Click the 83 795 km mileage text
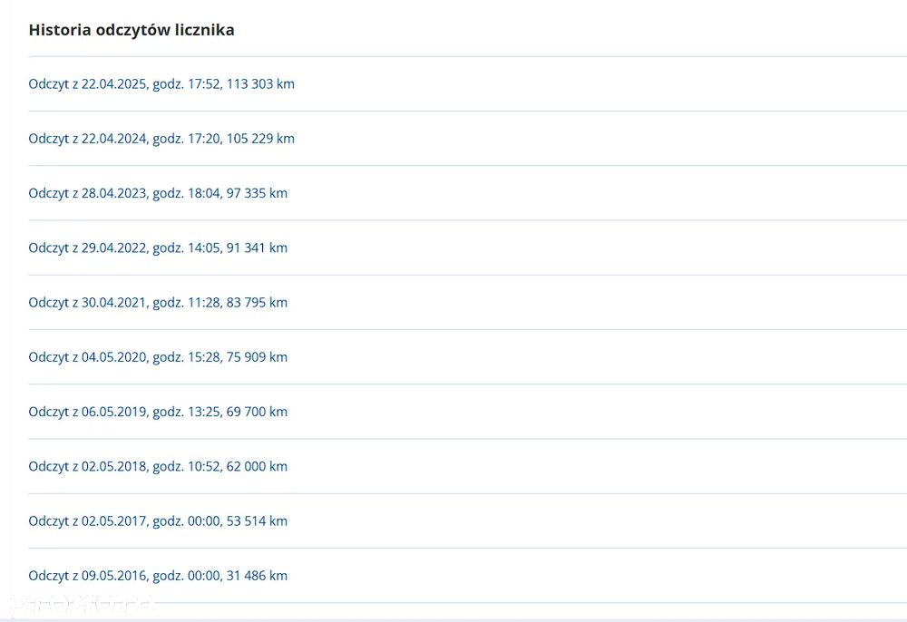This screenshot has height=622, width=907. coord(257,302)
